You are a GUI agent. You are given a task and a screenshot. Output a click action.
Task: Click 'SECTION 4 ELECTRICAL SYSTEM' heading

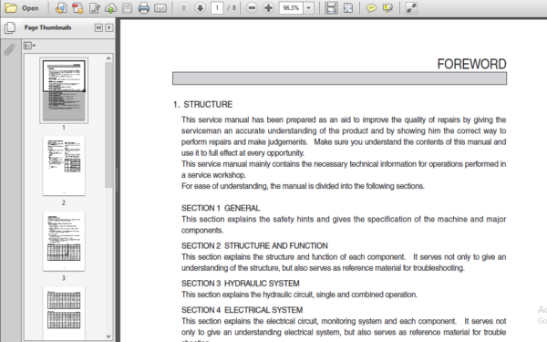[243, 310]
